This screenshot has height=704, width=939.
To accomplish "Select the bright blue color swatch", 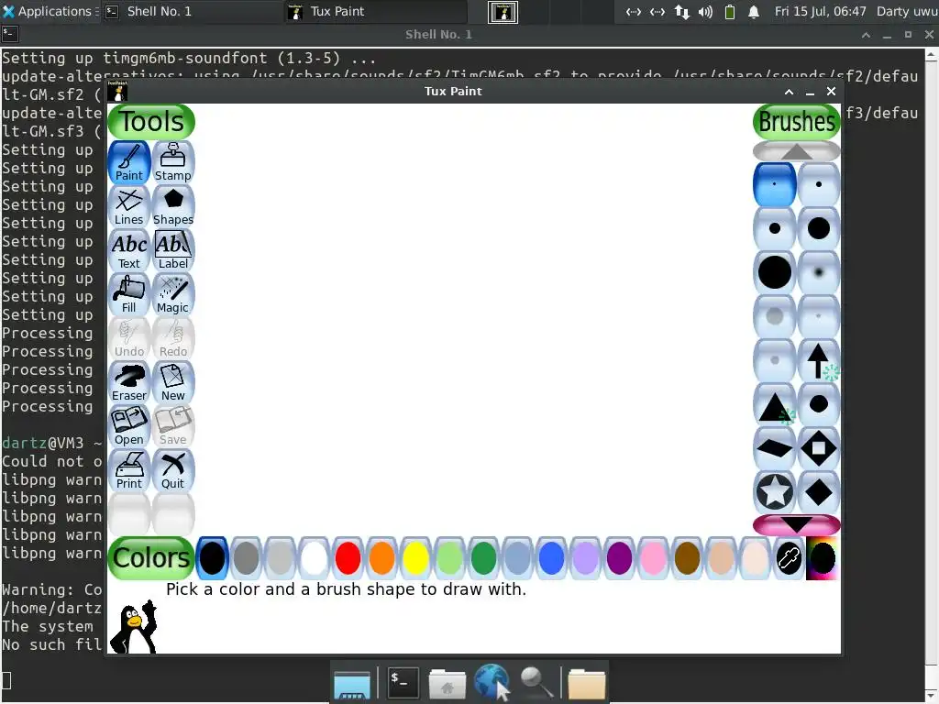I will (551, 558).
